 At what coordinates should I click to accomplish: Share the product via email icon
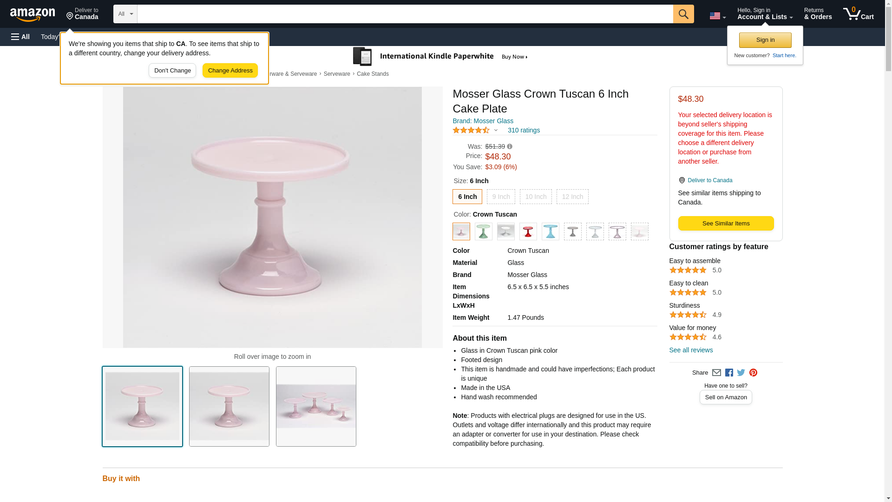tap(716, 373)
